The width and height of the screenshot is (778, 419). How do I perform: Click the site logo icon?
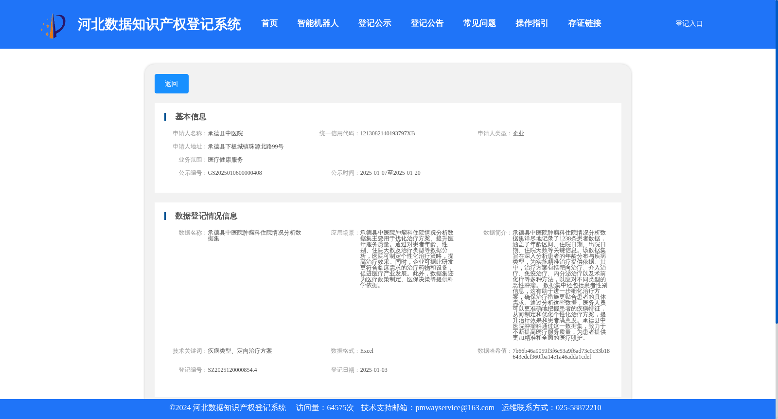53,25
